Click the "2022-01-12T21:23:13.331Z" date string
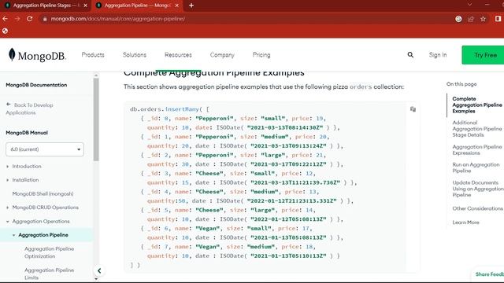504x283 pixels. click(x=292, y=201)
